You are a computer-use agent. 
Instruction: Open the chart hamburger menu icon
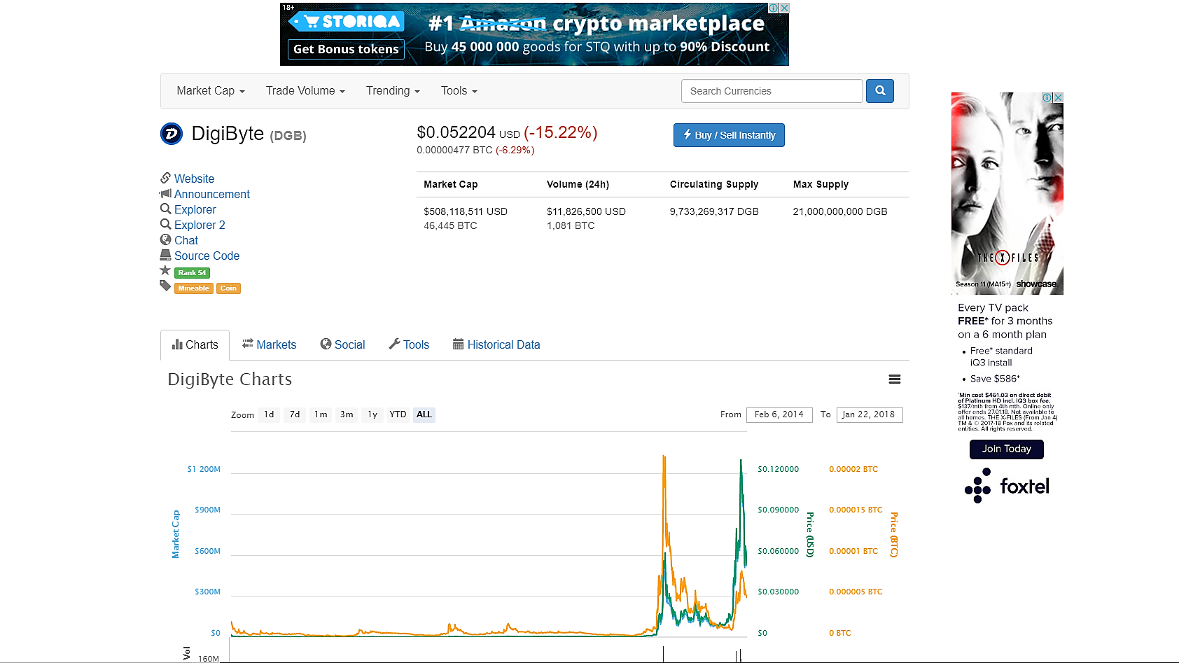(x=894, y=379)
